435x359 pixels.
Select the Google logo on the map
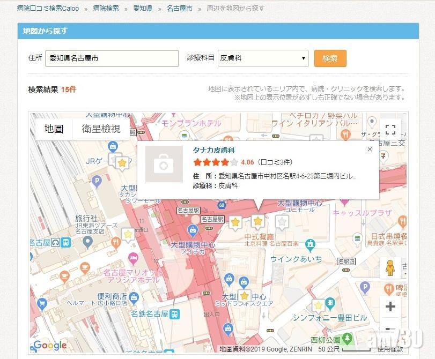click(50, 346)
